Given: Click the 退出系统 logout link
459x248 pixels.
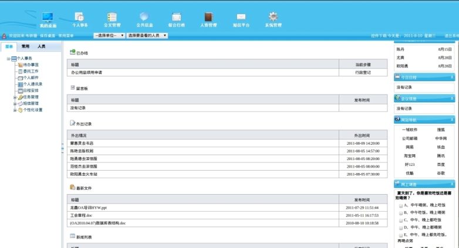Looking at the screenshot, I should pos(451,36).
